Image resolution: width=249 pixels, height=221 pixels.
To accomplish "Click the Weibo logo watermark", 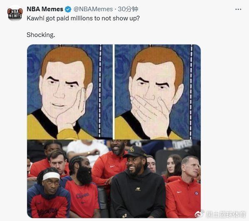I will tap(199, 214).
